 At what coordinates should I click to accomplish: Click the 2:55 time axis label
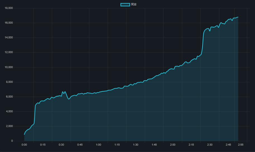(x=241, y=145)
